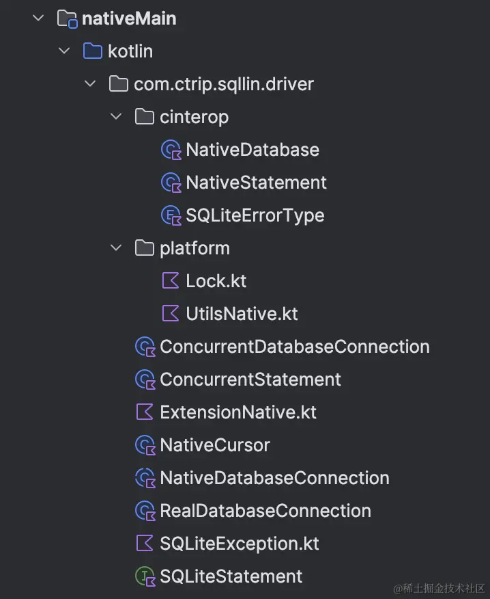
Task: Click the nativeMain module folder icon
Action: coord(67,18)
